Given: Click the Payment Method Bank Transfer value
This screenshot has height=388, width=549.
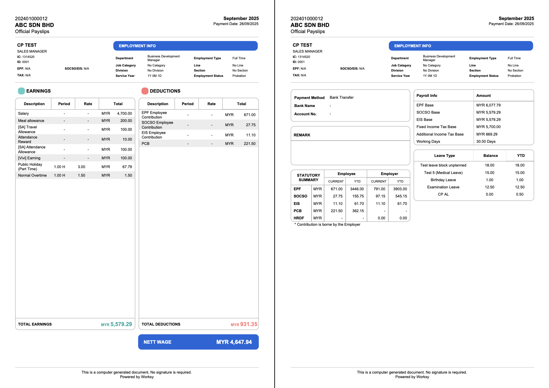Looking at the screenshot, I should click(x=341, y=97).
